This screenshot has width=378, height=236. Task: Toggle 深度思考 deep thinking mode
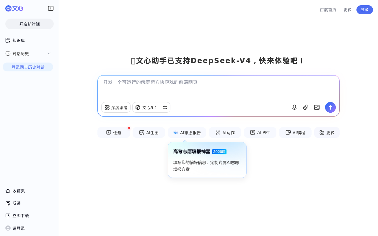coord(116,107)
